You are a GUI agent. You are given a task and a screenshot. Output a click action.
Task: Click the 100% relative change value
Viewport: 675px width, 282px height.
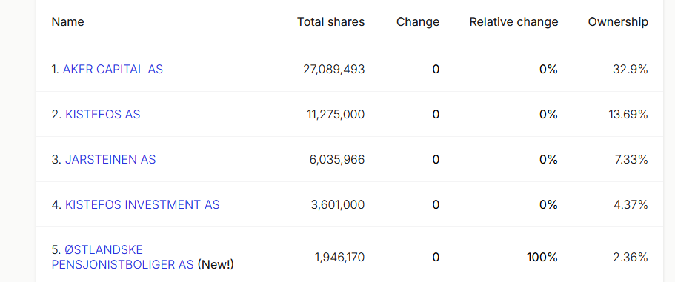[542, 258]
